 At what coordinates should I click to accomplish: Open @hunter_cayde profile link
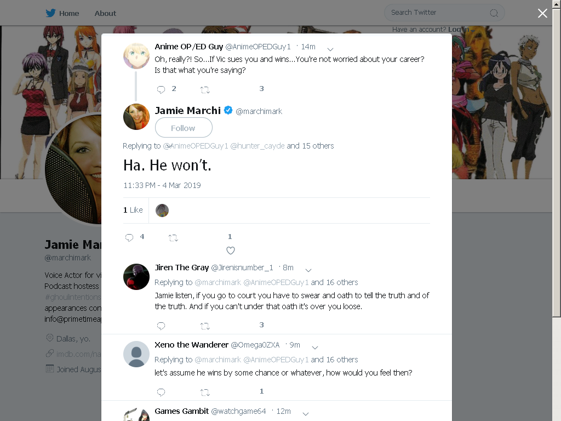tap(257, 146)
